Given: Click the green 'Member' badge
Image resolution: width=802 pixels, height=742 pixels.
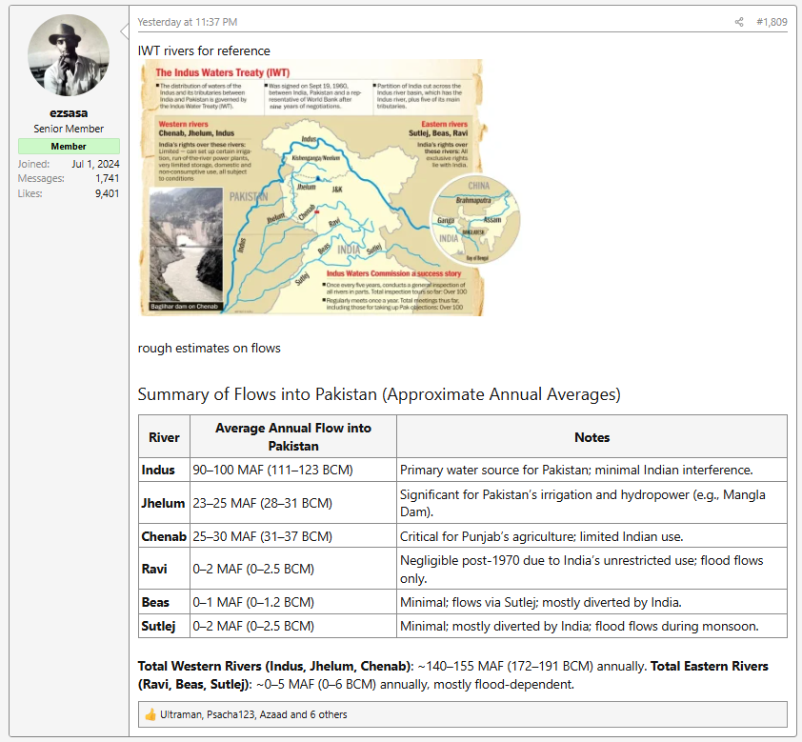Looking at the screenshot, I should click(69, 147).
